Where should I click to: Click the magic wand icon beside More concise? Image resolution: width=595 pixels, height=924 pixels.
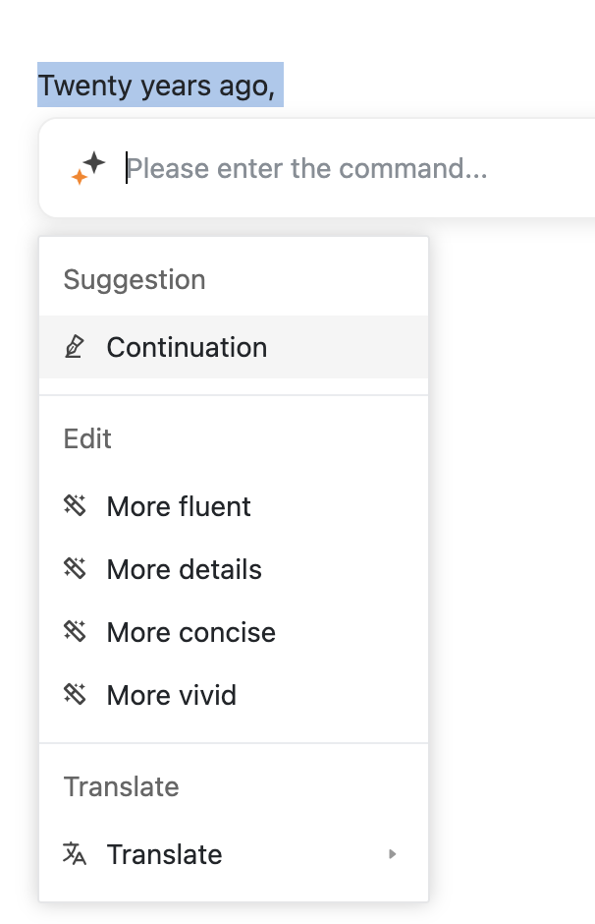(75, 632)
